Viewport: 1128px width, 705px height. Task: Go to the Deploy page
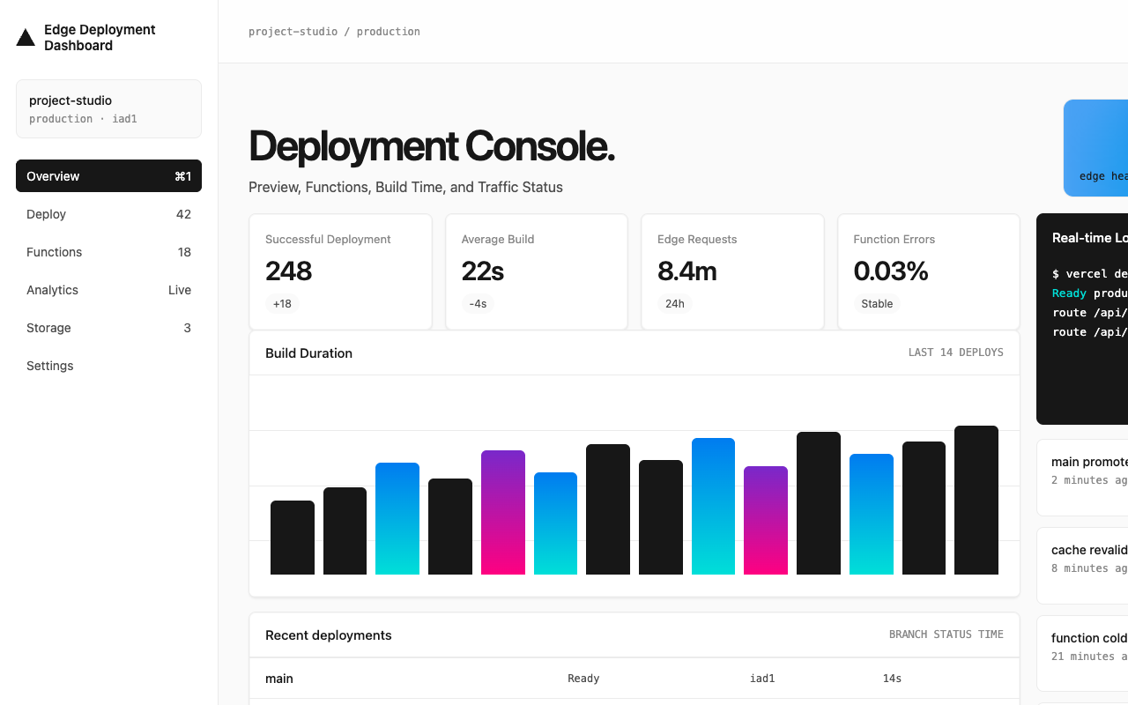108,214
